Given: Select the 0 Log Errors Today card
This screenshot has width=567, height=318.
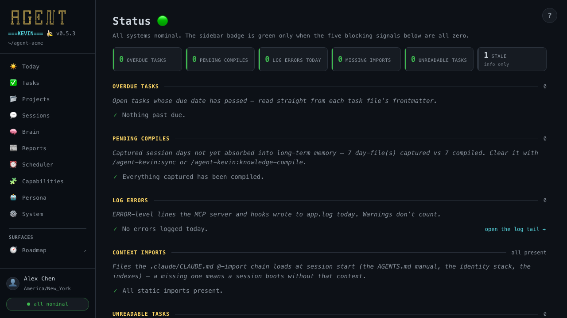Looking at the screenshot, I should pyautogui.click(x=293, y=59).
